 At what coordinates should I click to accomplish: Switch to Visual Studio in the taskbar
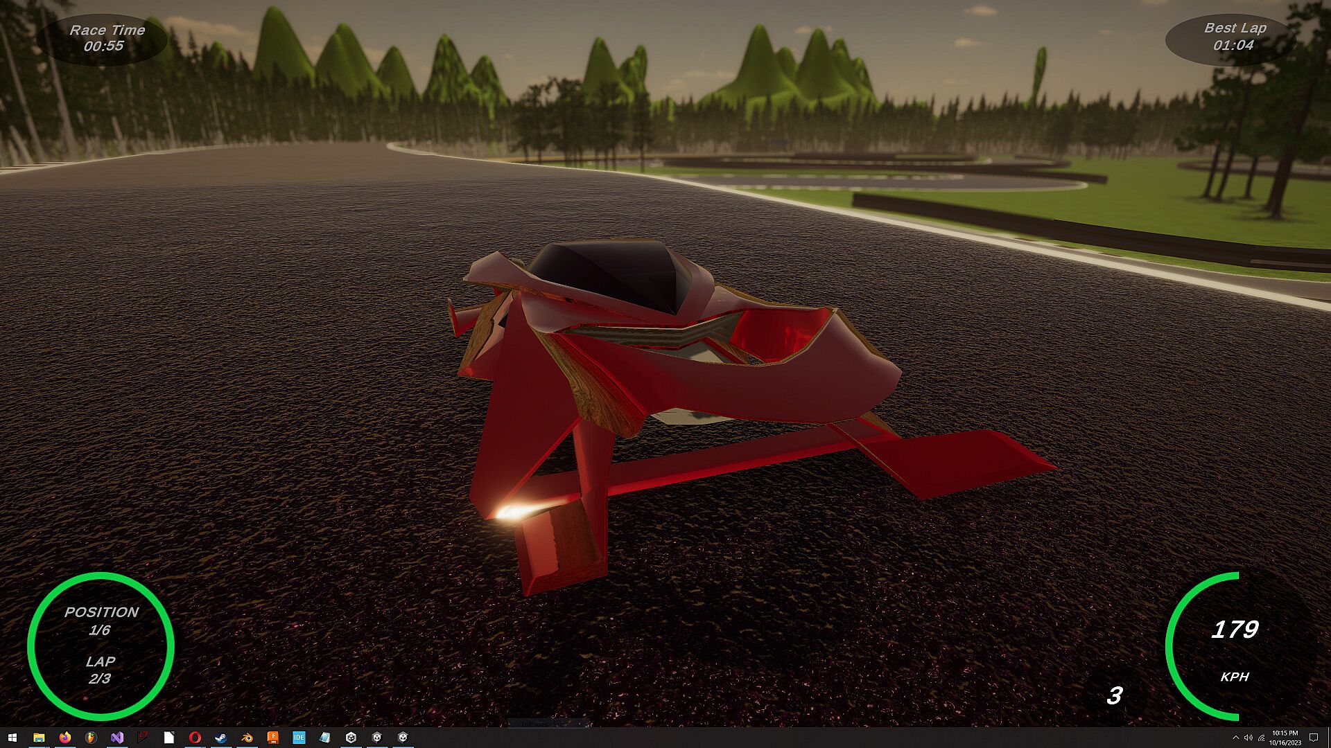point(117,738)
